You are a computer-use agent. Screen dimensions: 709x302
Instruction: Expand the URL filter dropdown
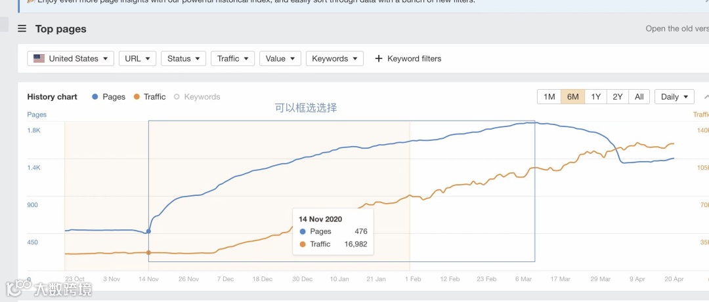coord(137,58)
